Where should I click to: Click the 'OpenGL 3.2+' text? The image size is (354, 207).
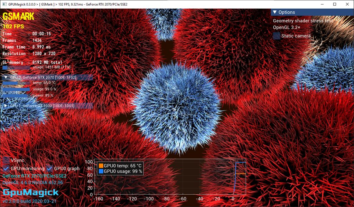coord(287,28)
